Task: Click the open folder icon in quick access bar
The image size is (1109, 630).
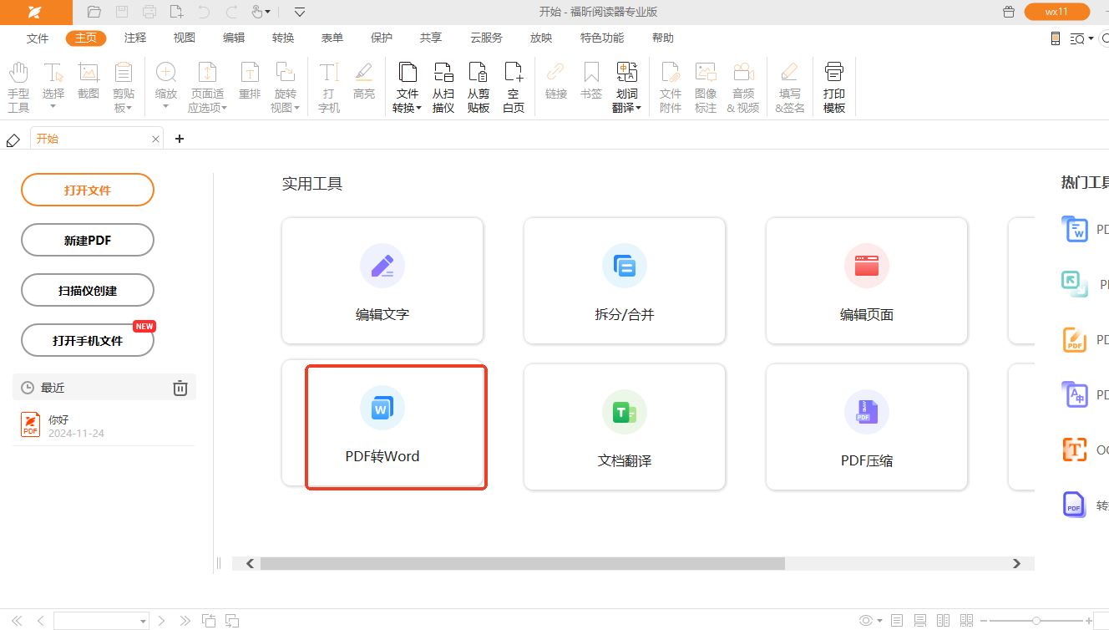Action: pos(94,12)
